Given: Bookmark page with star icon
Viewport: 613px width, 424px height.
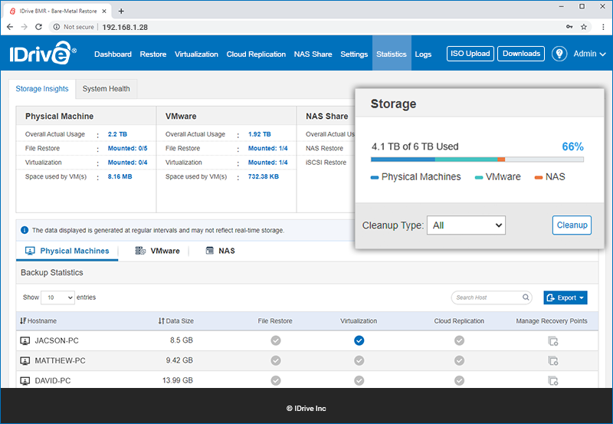Looking at the screenshot, I should [x=584, y=27].
